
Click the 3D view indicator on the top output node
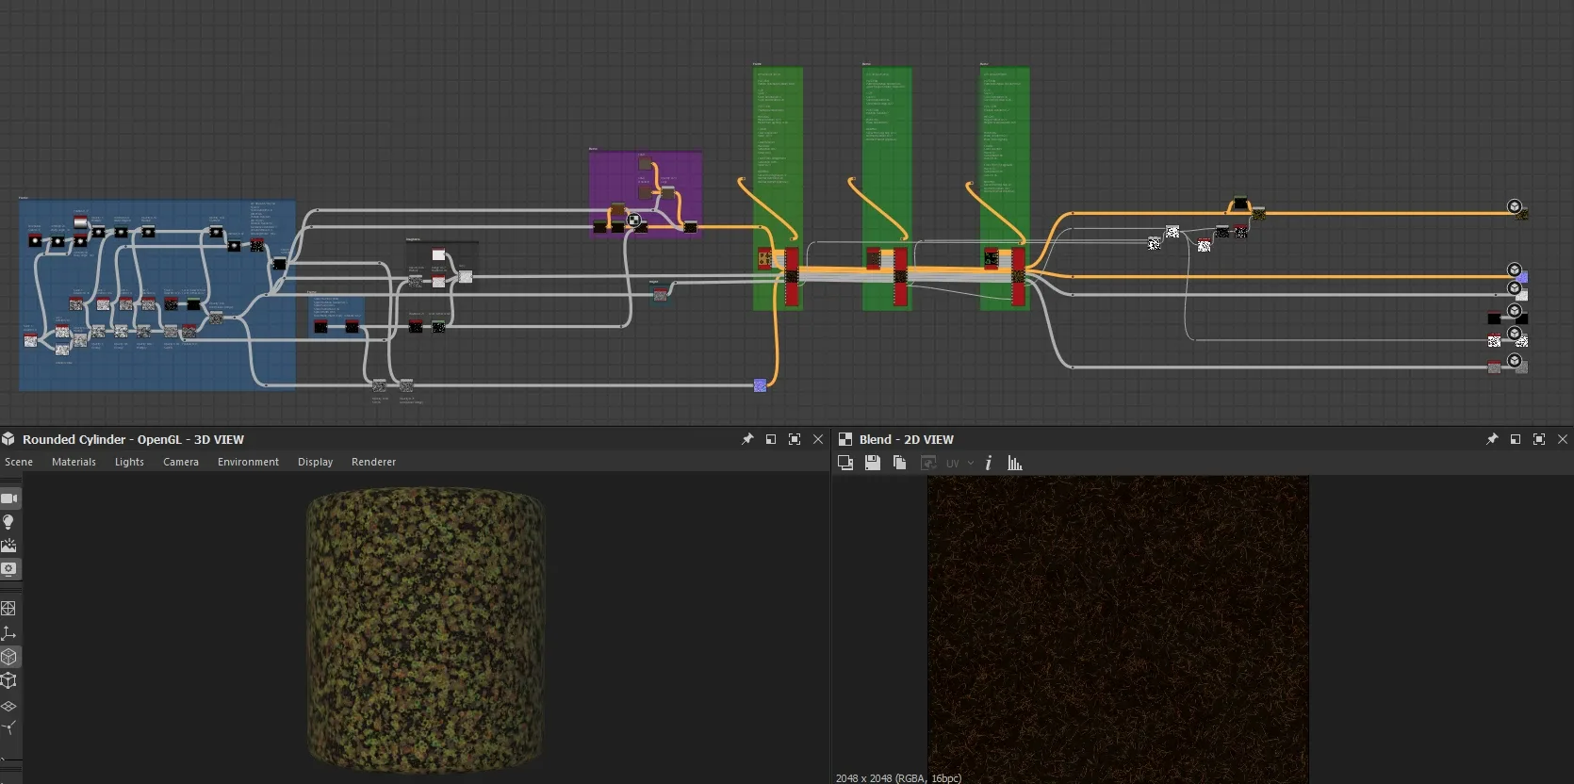tap(1514, 206)
